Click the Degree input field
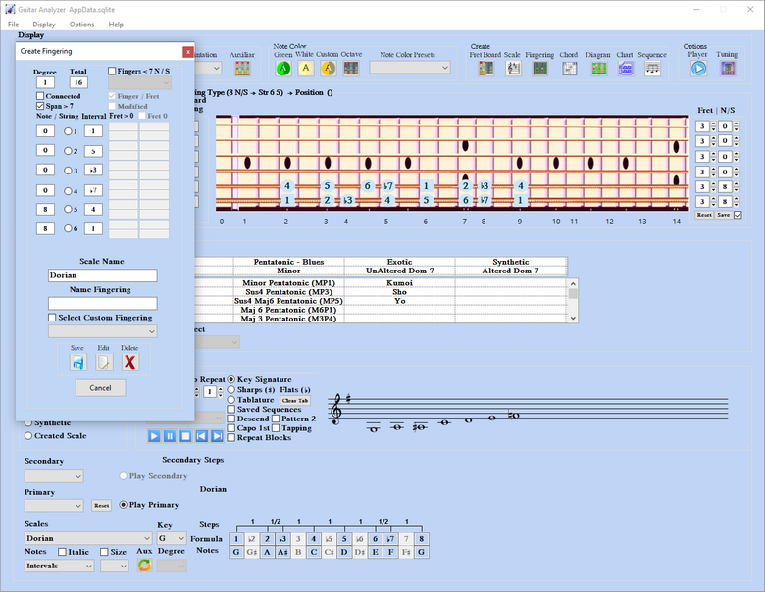765x592 pixels. 45,82
